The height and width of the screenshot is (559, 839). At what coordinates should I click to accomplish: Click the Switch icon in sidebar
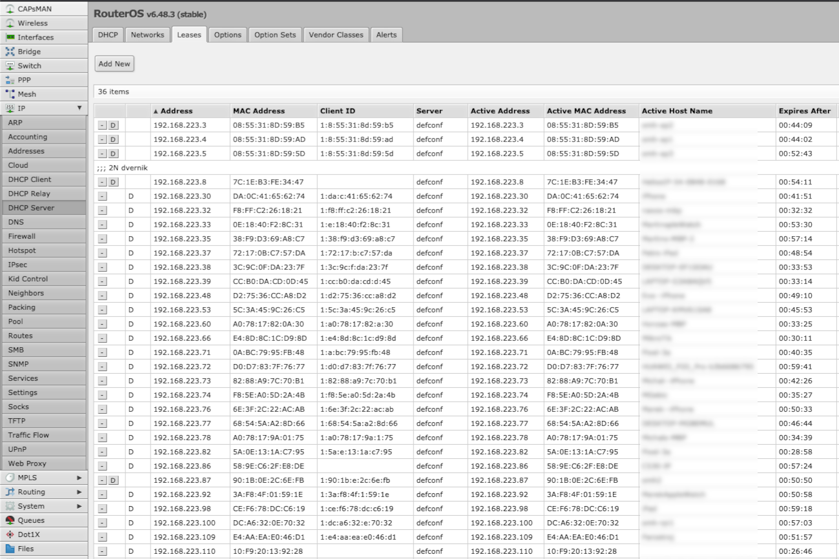pyautogui.click(x=8, y=65)
